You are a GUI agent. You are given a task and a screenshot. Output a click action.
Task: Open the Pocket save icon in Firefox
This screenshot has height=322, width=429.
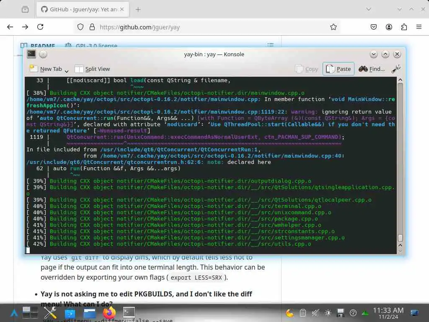point(373,27)
